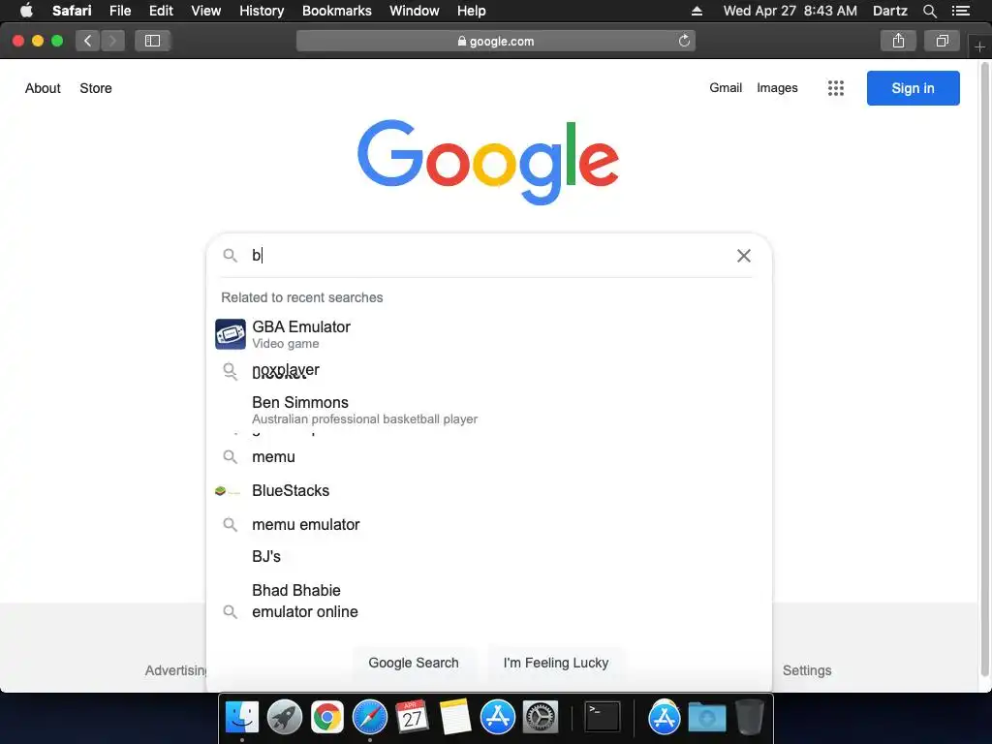Go forward with Safari's forward arrow
992x744 pixels.
tap(112, 41)
